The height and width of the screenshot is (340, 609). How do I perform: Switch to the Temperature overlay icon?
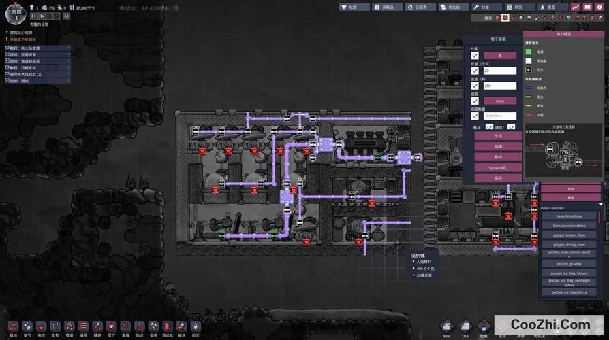(513, 18)
